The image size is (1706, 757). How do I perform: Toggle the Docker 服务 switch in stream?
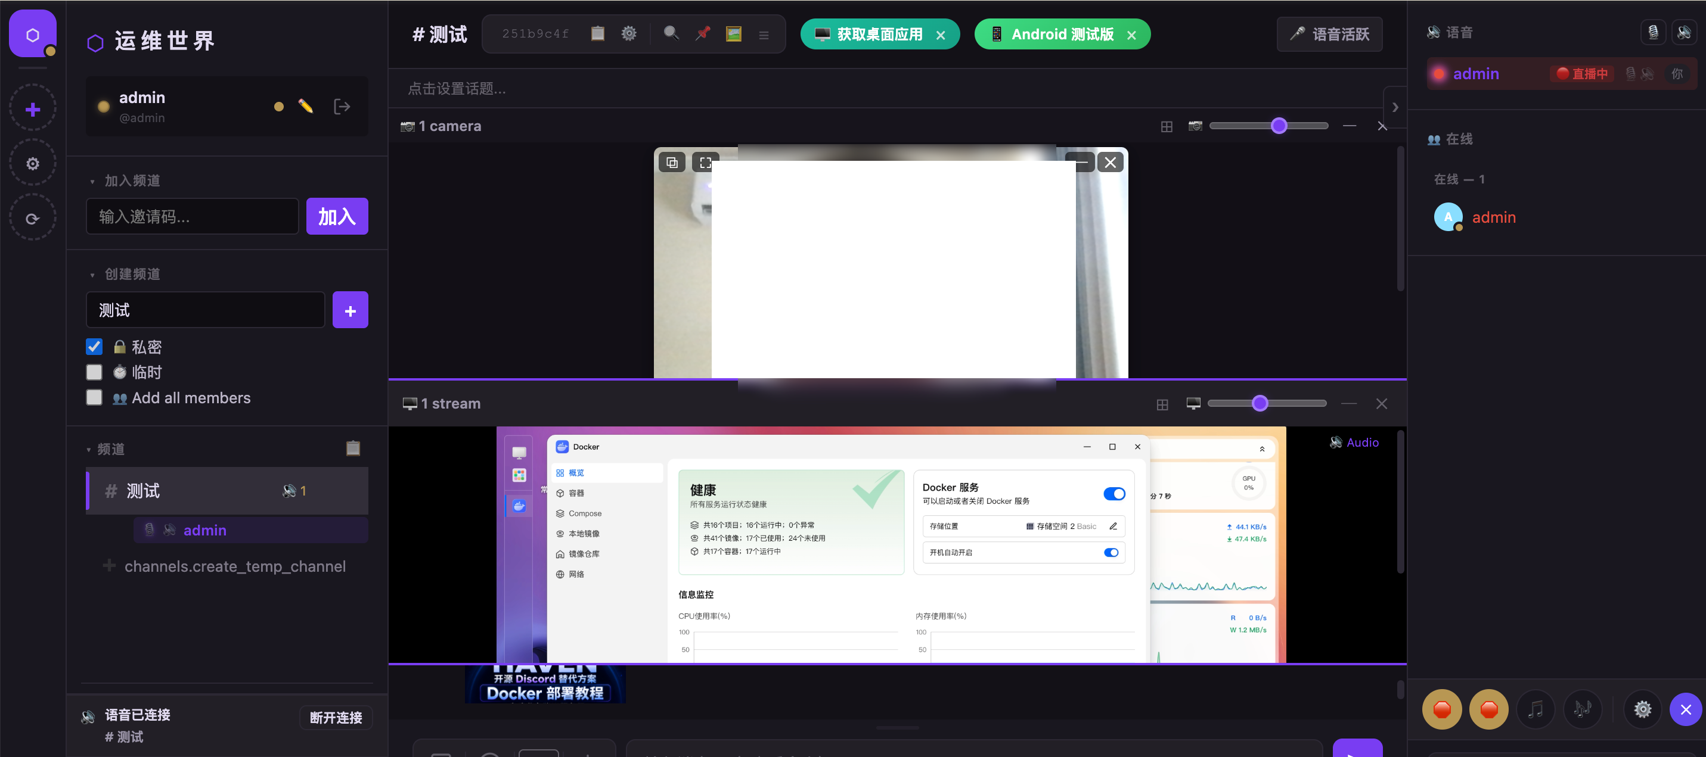[1114, 494]
